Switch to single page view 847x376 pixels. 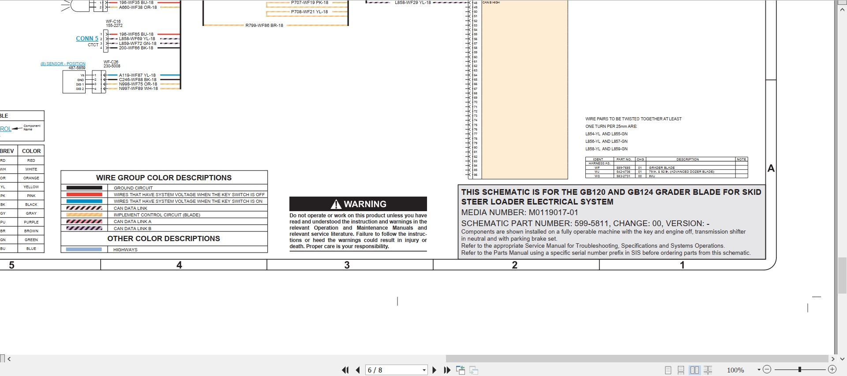tap(668, 370)
